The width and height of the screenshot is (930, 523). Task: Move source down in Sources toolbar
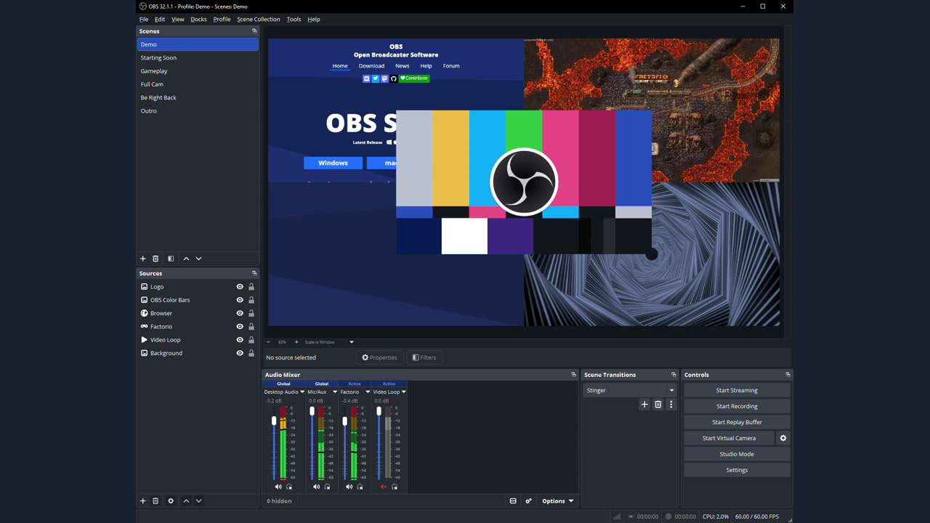click(x=198, y=500)
